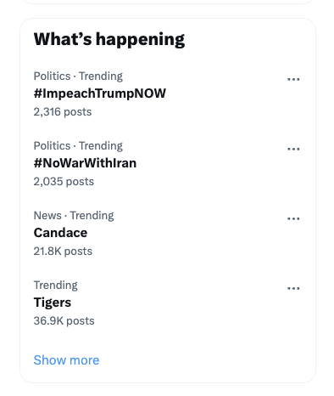Click the 36.9K posts count
Viewport: 334px width, 396px height.
(64, 321)
